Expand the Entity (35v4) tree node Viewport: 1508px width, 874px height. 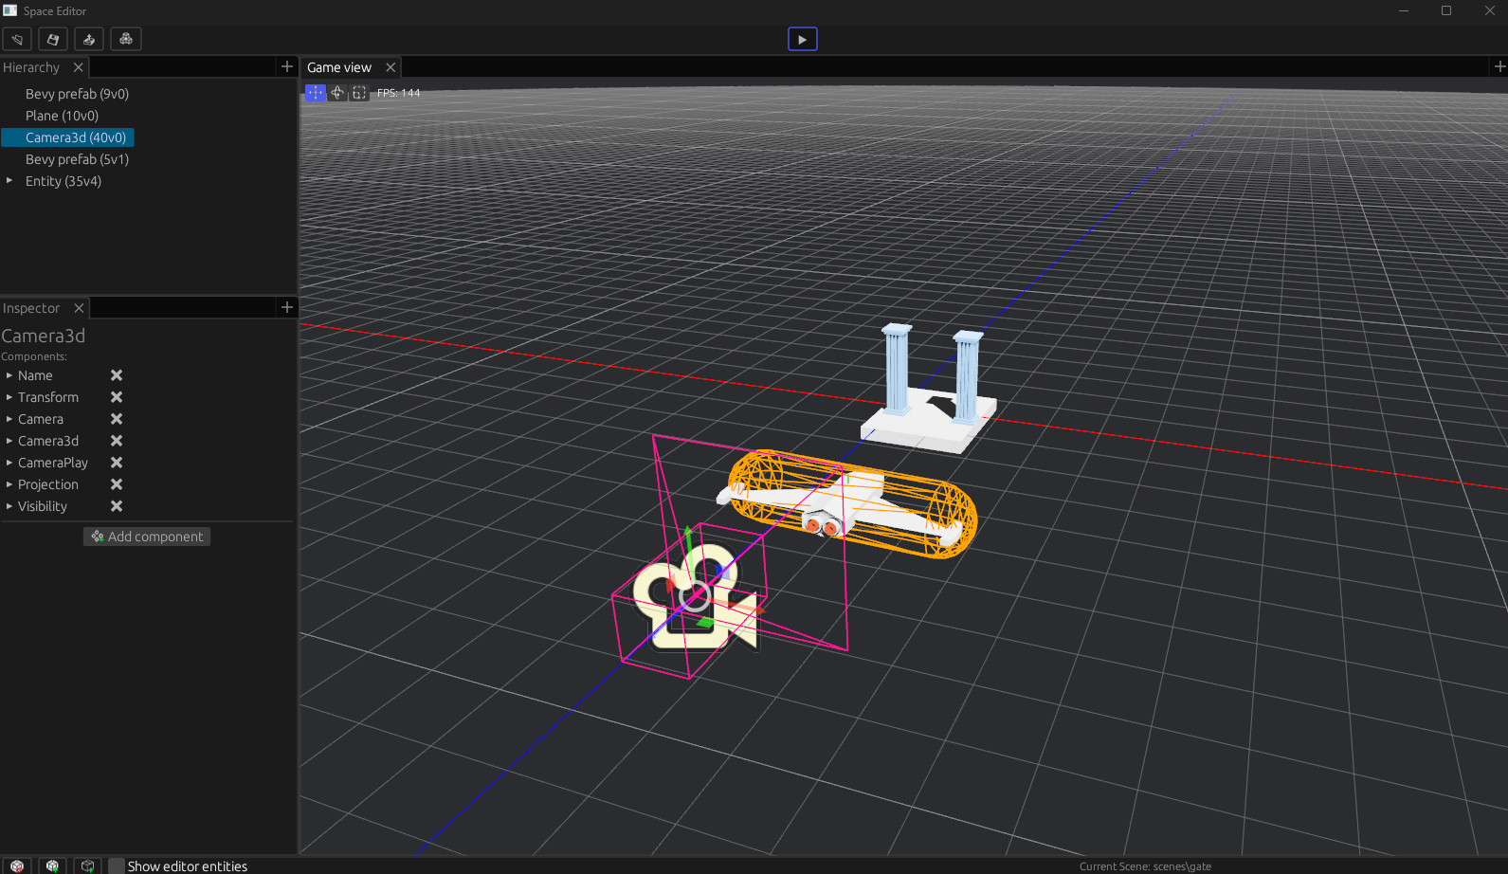tap(9, 180)
